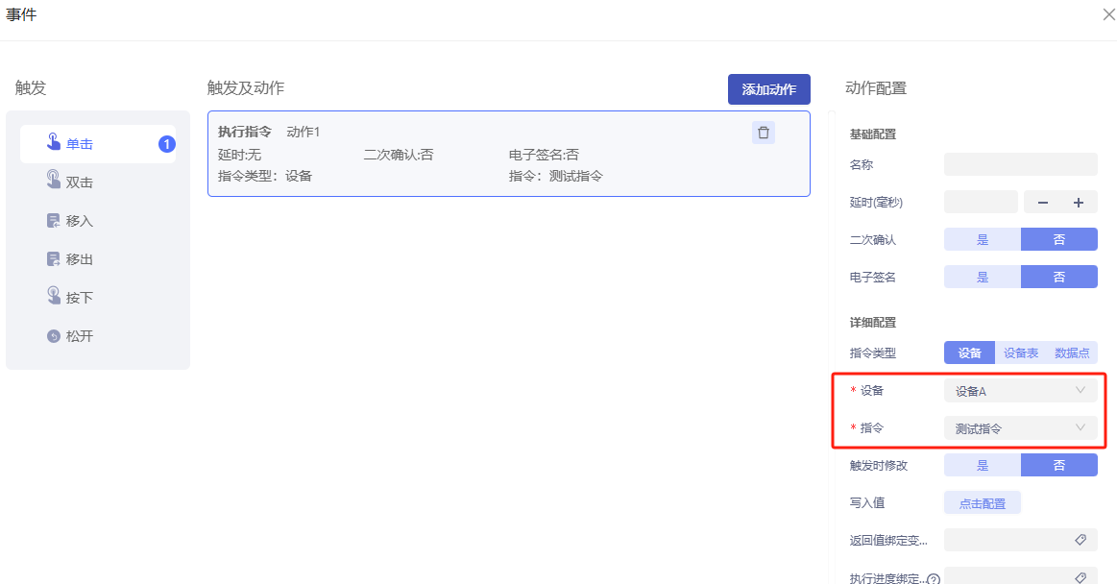Increase 延时 with the plus button
The height and width of the screenshot is (584, 1117).
point(1079,203)
